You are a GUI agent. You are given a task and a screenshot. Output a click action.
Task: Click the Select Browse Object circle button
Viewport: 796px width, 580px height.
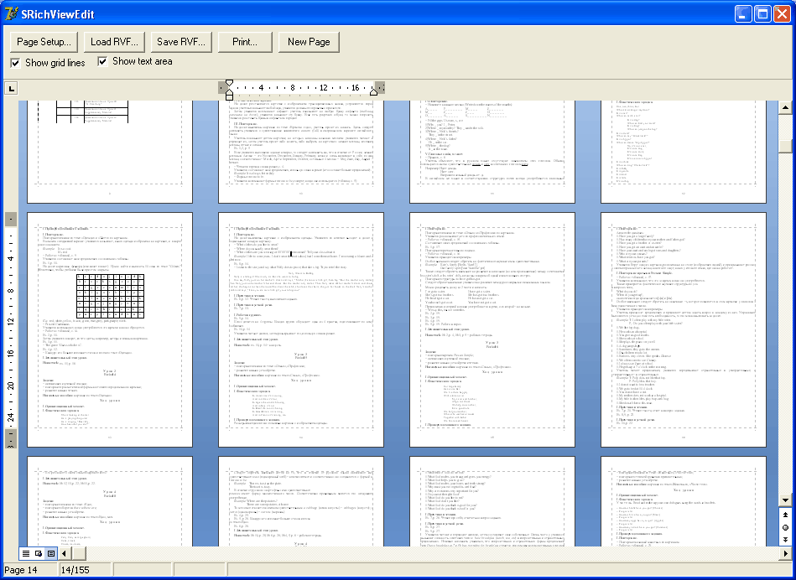[x=785, y=527]
